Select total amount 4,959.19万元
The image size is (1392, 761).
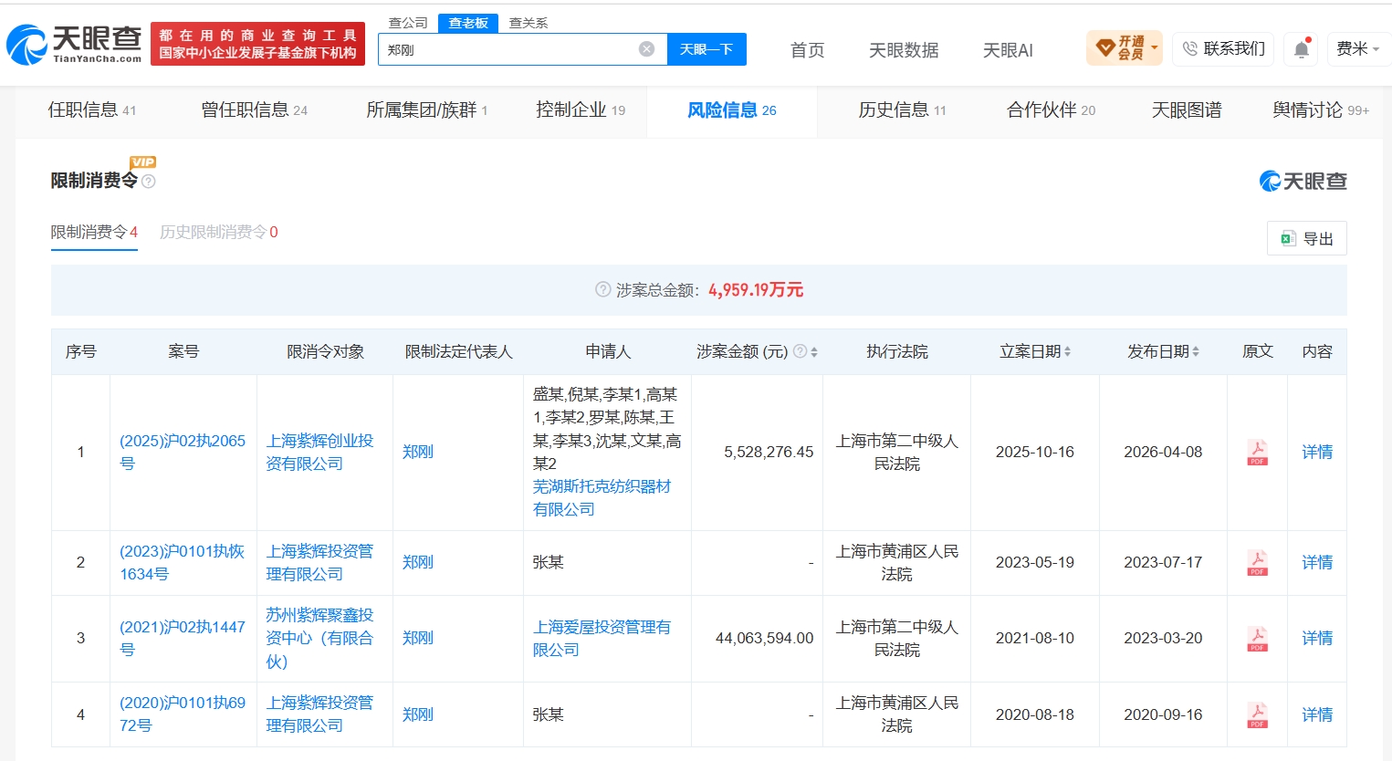tap(756, 290)
